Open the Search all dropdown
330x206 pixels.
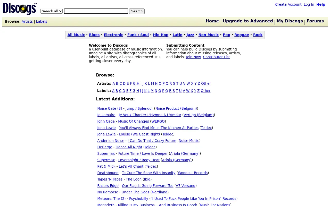coord(52,11)
